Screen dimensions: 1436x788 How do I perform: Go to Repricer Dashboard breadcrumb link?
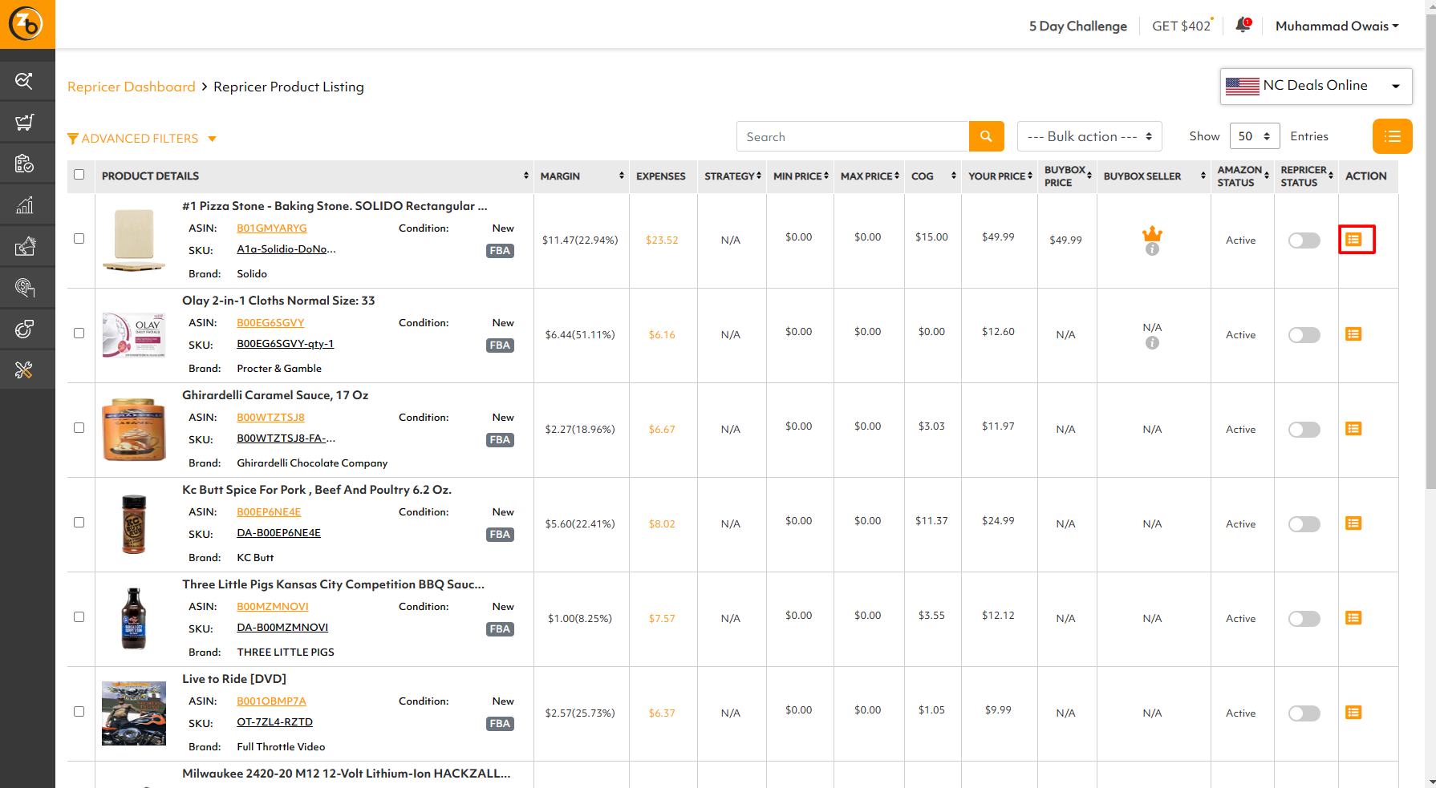coord(132,87)
